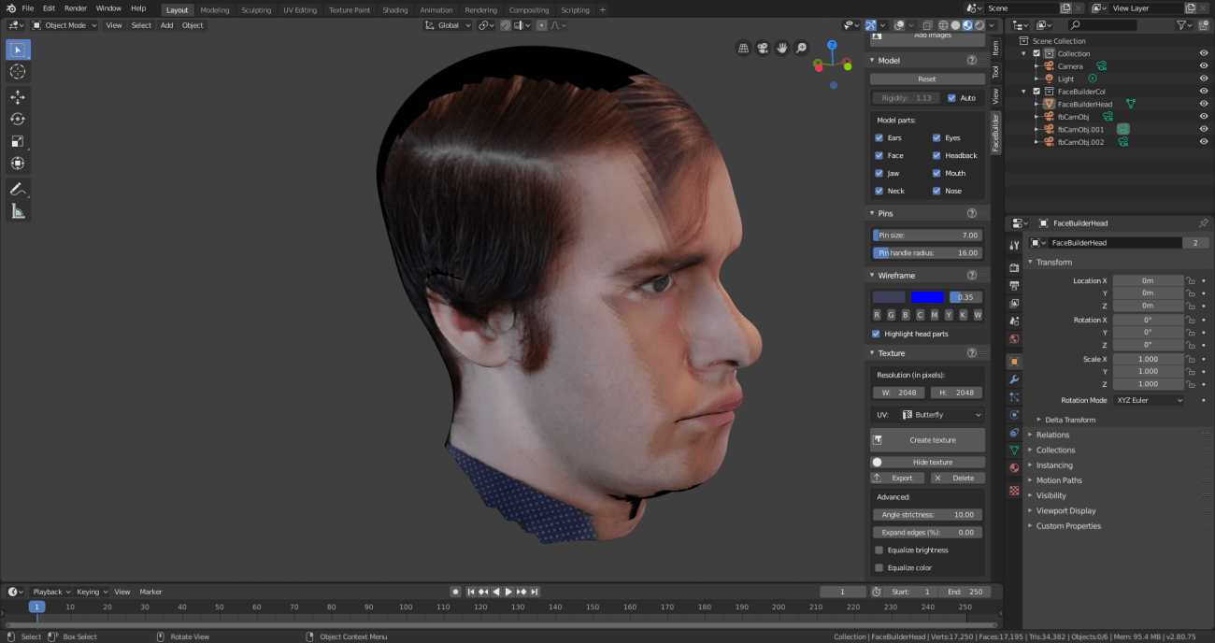Click the blue wireframe color swatch

(927, 297)
